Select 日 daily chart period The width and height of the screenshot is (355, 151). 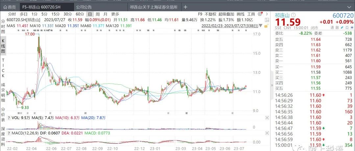(90, 14)
